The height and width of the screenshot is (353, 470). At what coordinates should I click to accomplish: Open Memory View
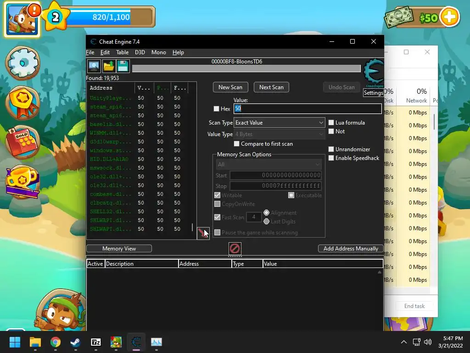click(119, 249)
